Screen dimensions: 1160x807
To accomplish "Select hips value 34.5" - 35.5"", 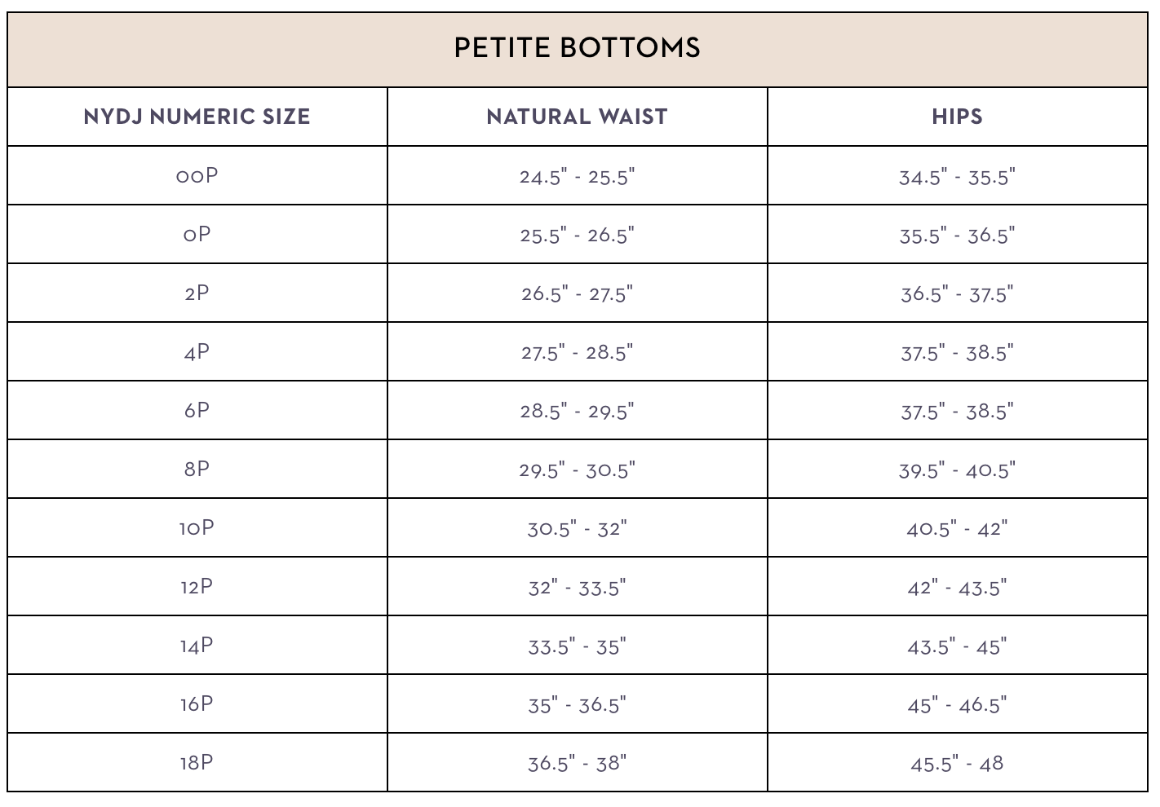I will coord(957,177).
